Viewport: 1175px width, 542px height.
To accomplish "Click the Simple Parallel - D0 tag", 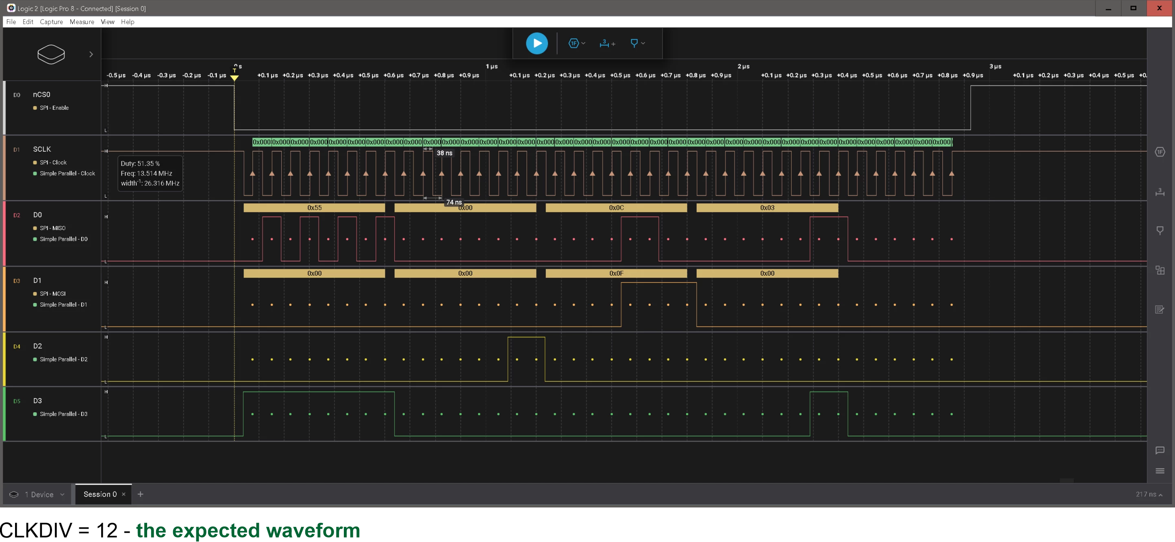I will pyautogui.click(x=60, y=239).
